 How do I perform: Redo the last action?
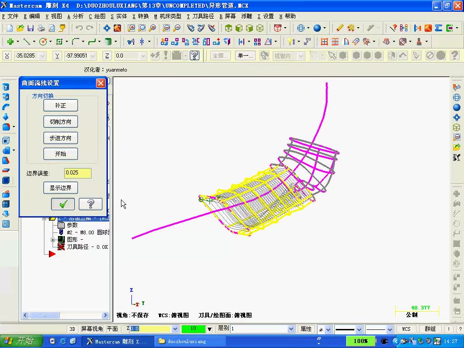[90, 28]
